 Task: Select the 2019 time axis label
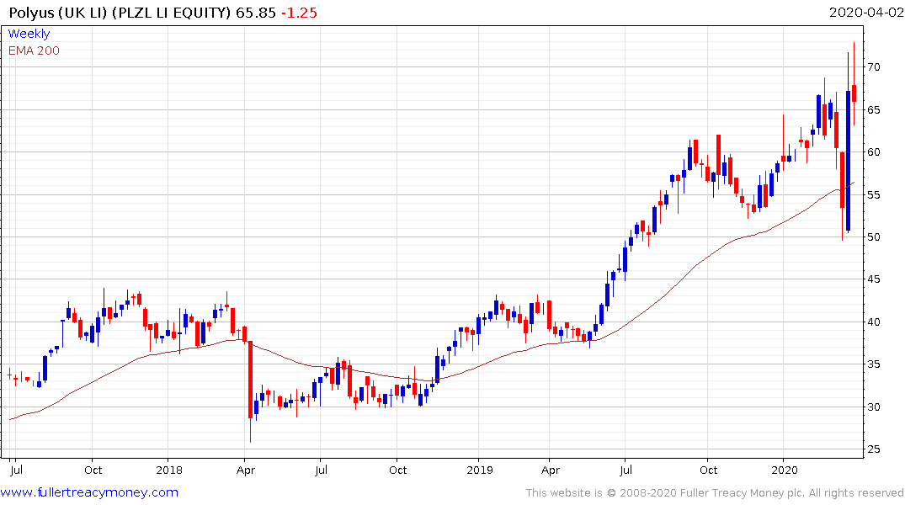480,470
